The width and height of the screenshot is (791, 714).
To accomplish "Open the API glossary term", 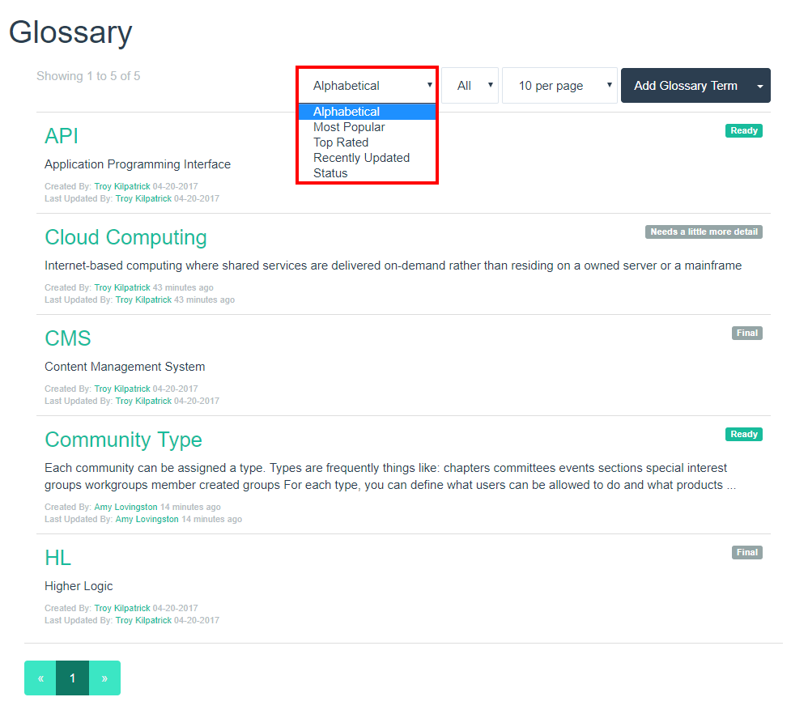I will pyautogui.click(x=62, y=136).
